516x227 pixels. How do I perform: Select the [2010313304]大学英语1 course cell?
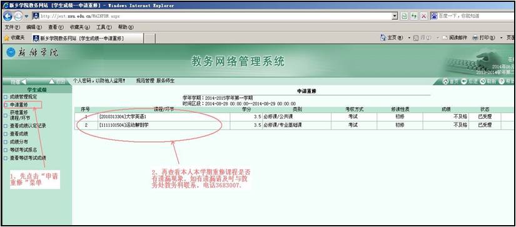(163, 117)
